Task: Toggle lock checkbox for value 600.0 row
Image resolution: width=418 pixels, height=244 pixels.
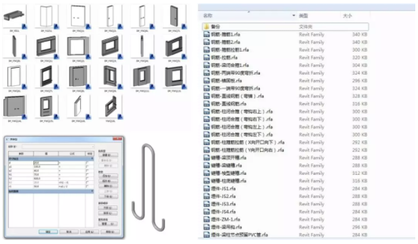Action: pos(87,178)
